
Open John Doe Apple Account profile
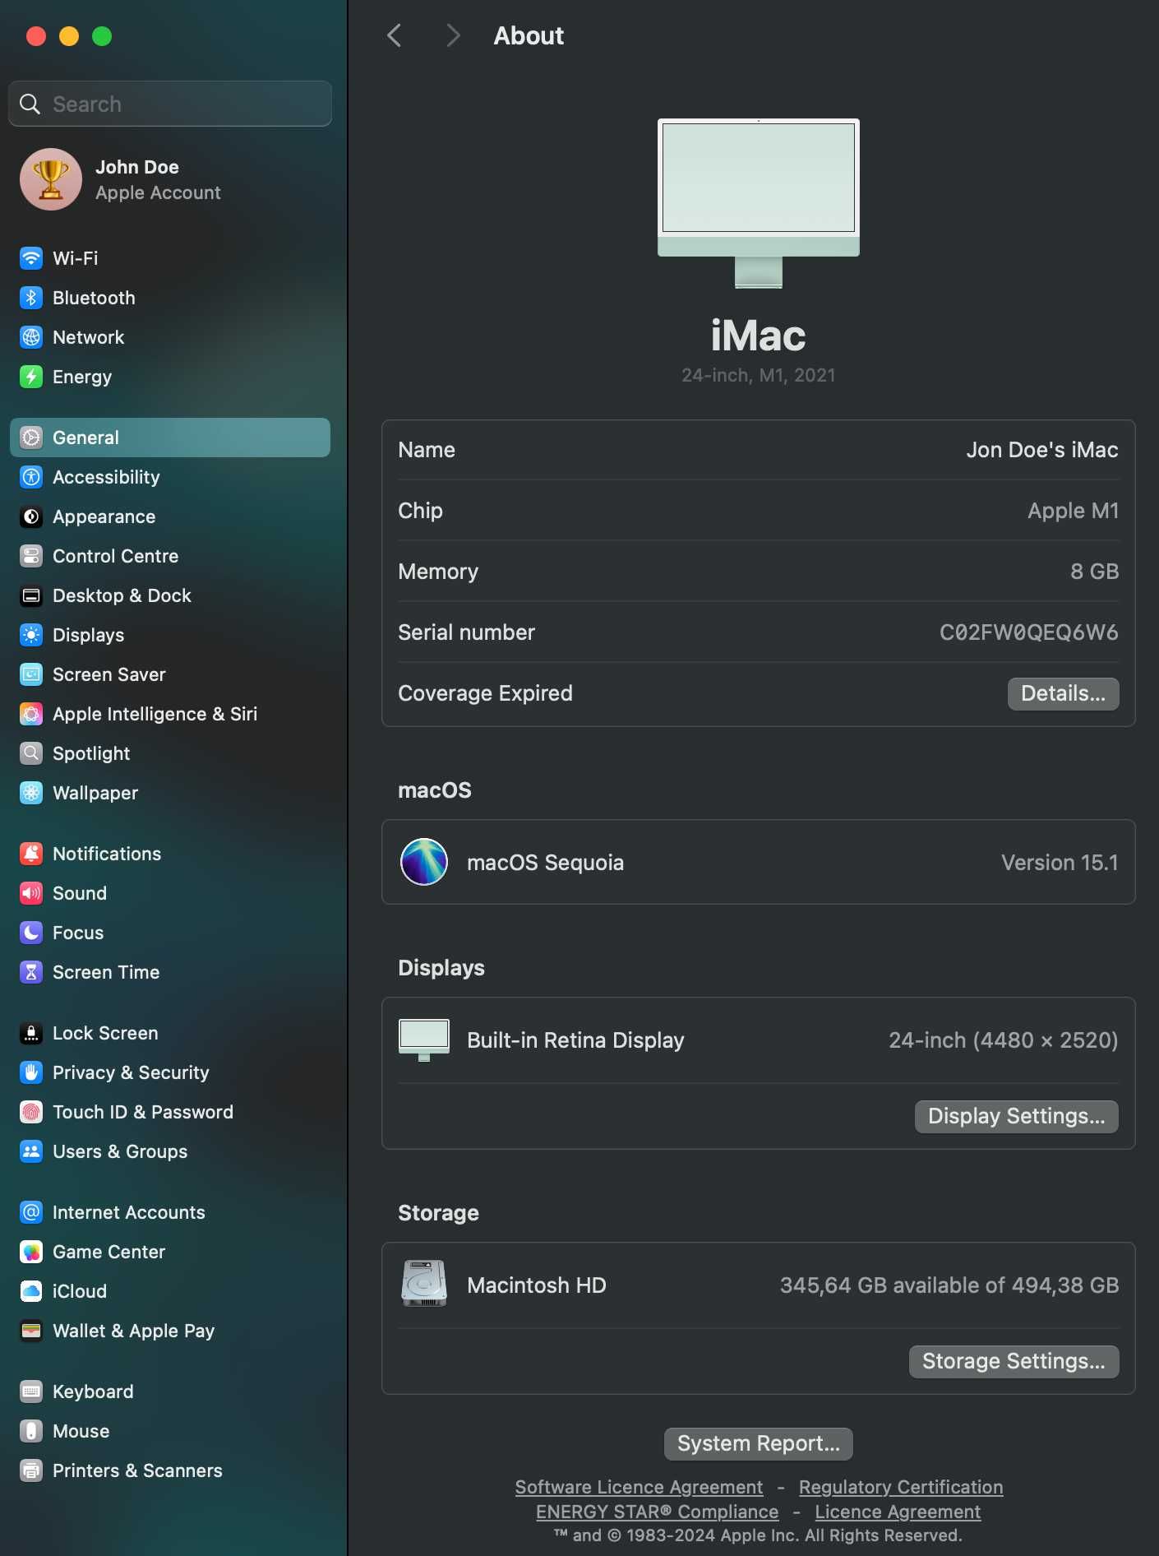(x=121, y=179)
